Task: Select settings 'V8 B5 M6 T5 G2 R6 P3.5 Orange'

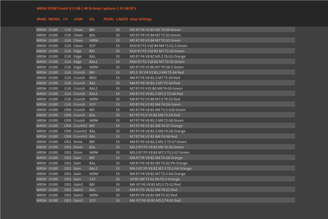Action: coord(155,179)
